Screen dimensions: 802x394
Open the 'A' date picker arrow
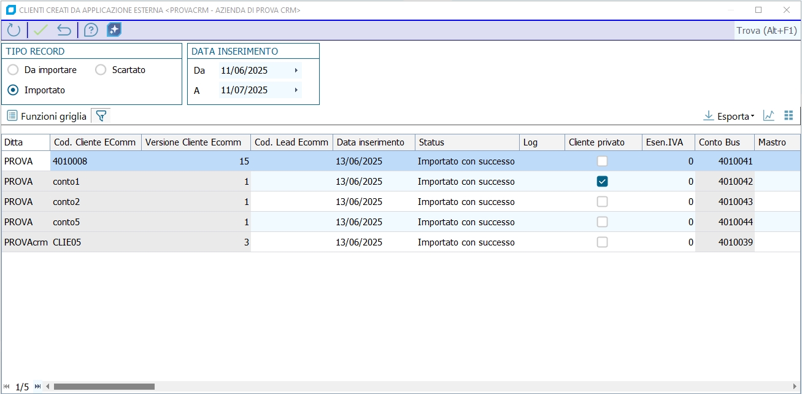(x=296, y=90)
